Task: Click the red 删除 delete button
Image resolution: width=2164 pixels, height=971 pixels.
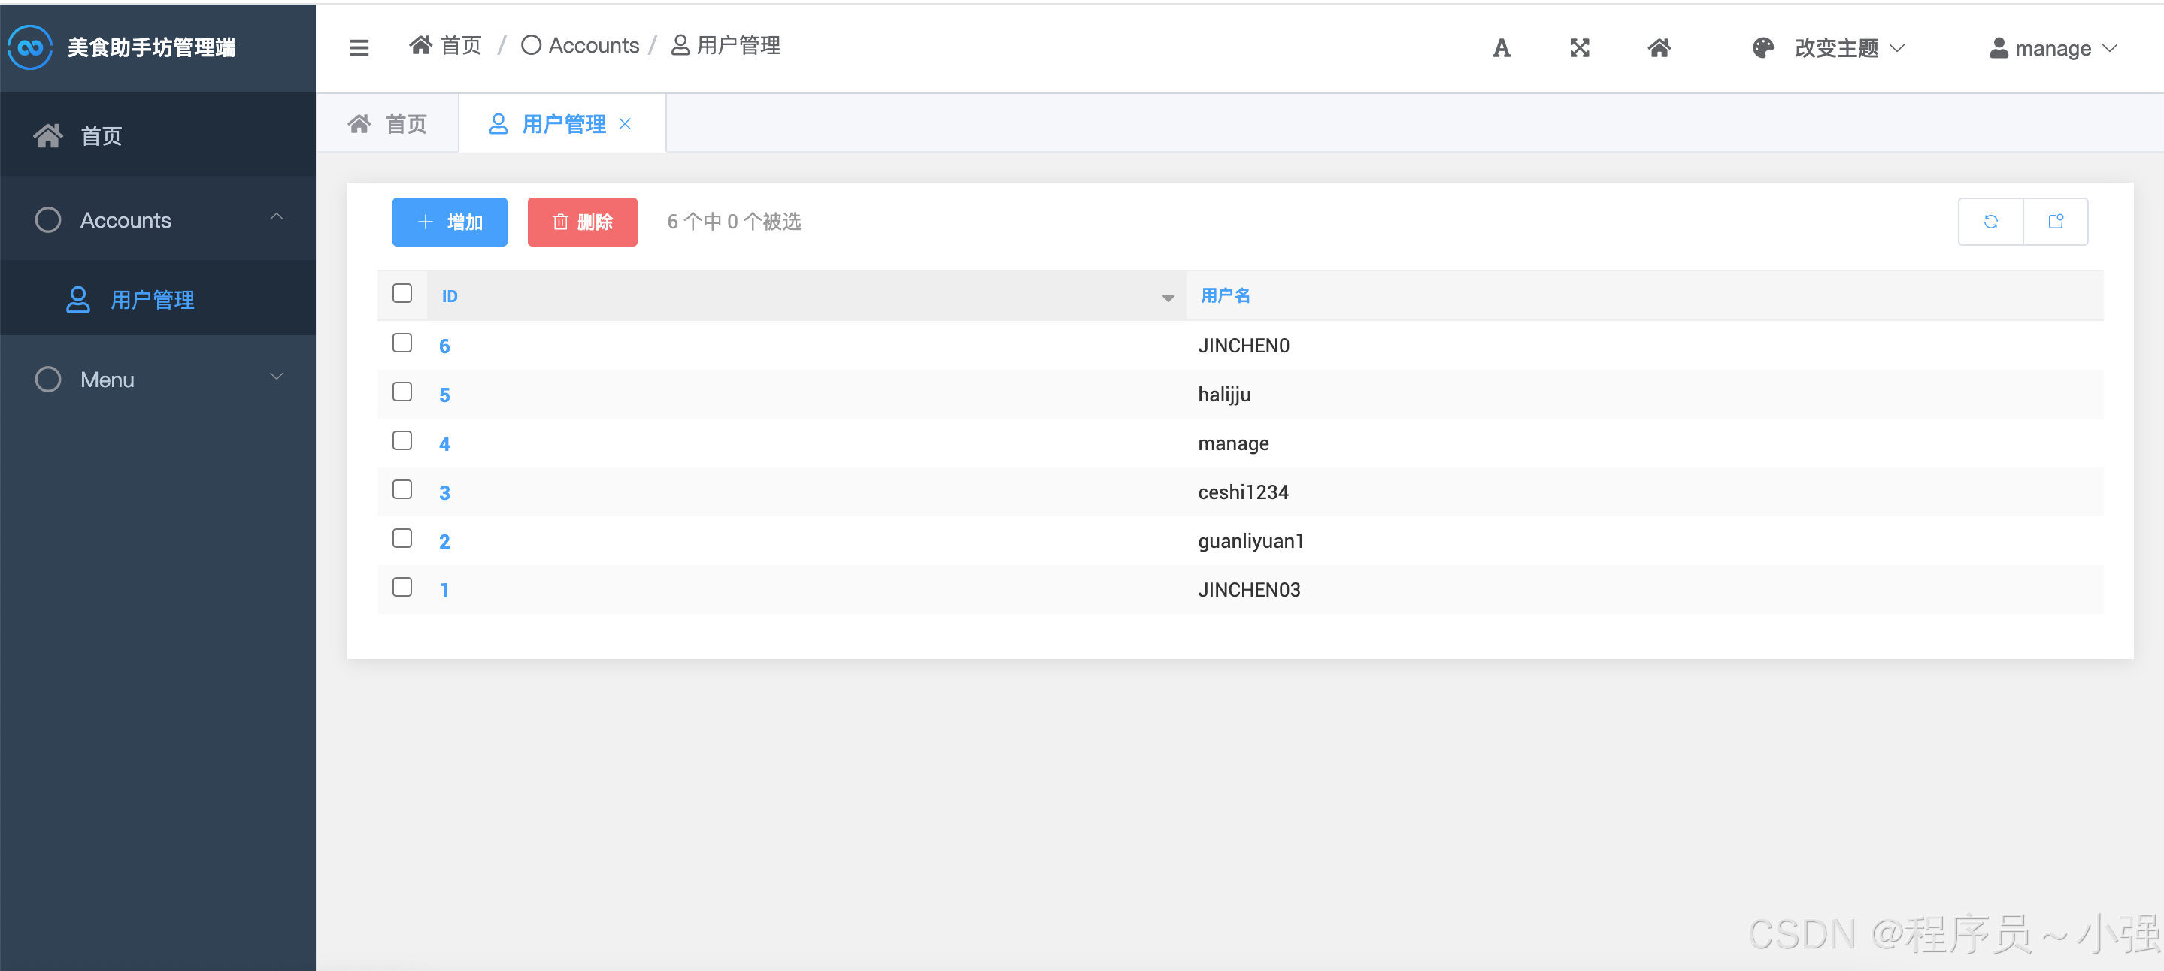Action: click(582, 222)
